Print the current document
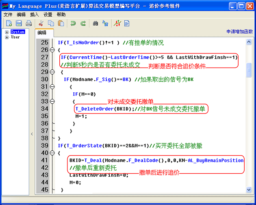The image size is (256, 205). coord(29,23)
